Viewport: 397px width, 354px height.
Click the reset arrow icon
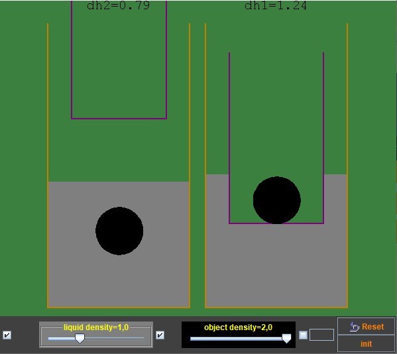[x=354, y=327]
